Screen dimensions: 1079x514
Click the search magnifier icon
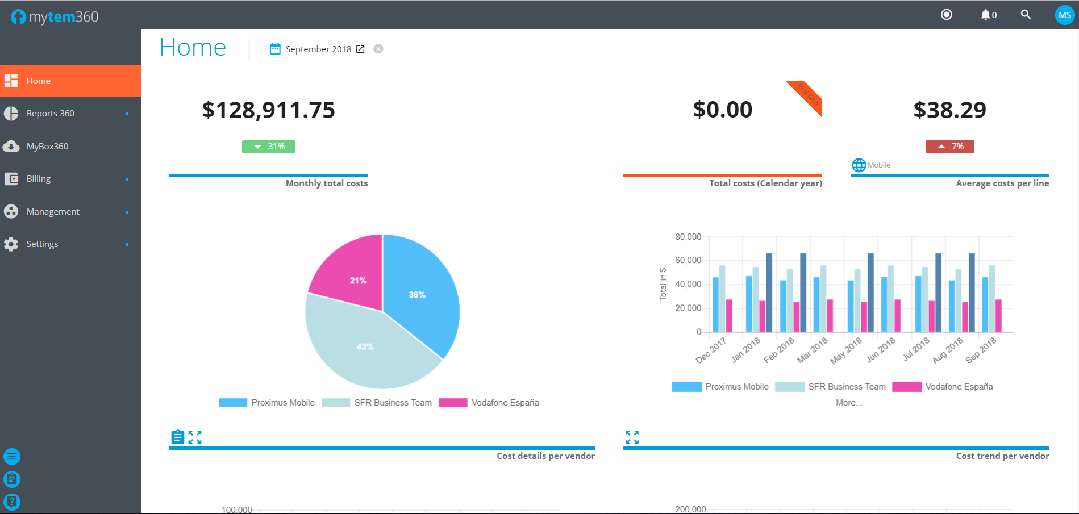click(1026, 15)
